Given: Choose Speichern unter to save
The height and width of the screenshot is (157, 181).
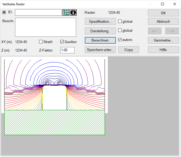Looking at the screenshot, I should coord(100,50).
